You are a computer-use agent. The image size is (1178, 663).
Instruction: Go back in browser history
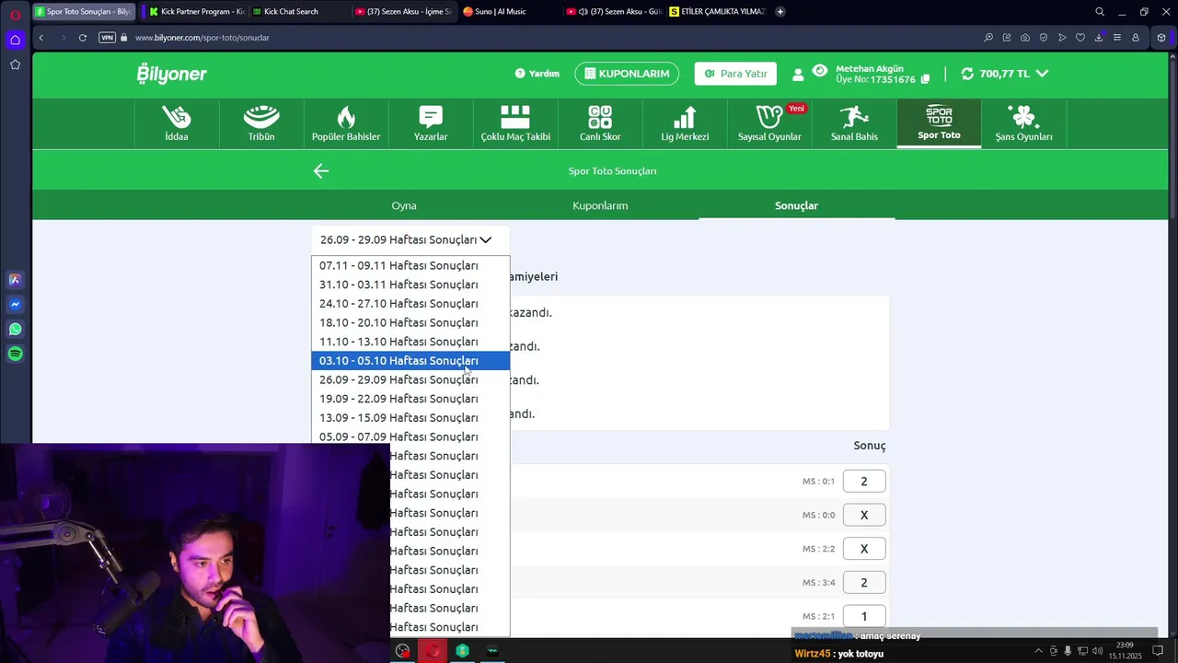point(41,38)
